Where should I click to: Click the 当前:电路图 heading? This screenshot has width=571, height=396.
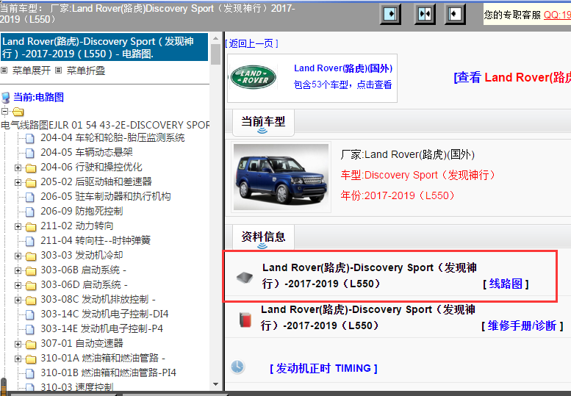click(39, 98)
